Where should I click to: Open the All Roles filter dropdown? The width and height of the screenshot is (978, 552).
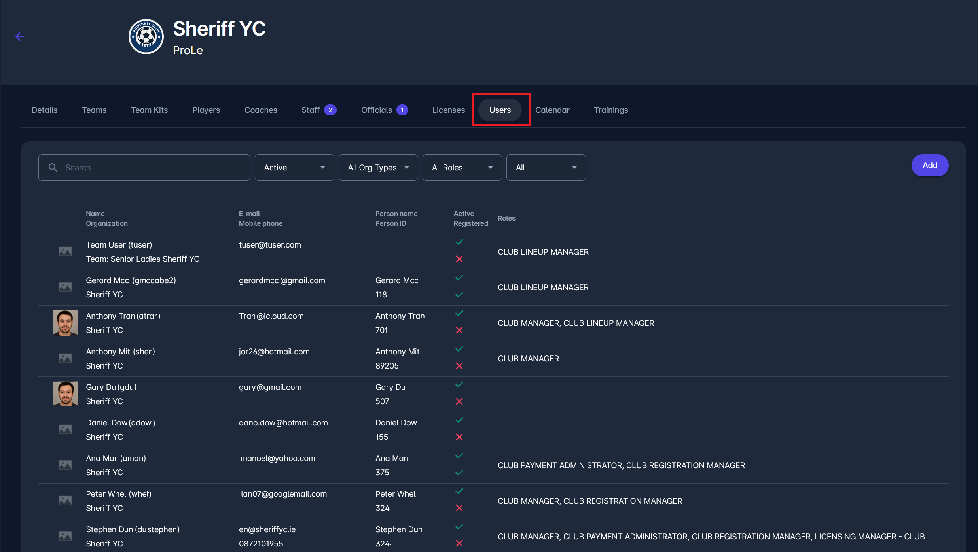(462, 168)
